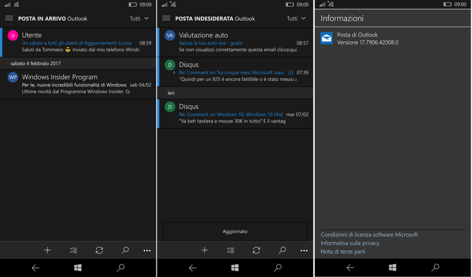The image size is (472, 277).
Task: Open hamburger menu in Posta indesiderata screen
Action: [x=166, y=18]
